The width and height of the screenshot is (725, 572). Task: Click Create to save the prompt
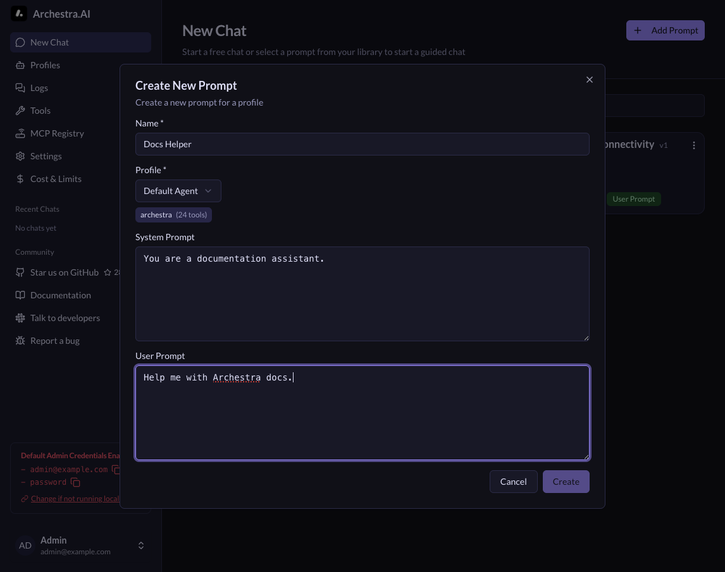pyautogui.click(x=566, y=481)
